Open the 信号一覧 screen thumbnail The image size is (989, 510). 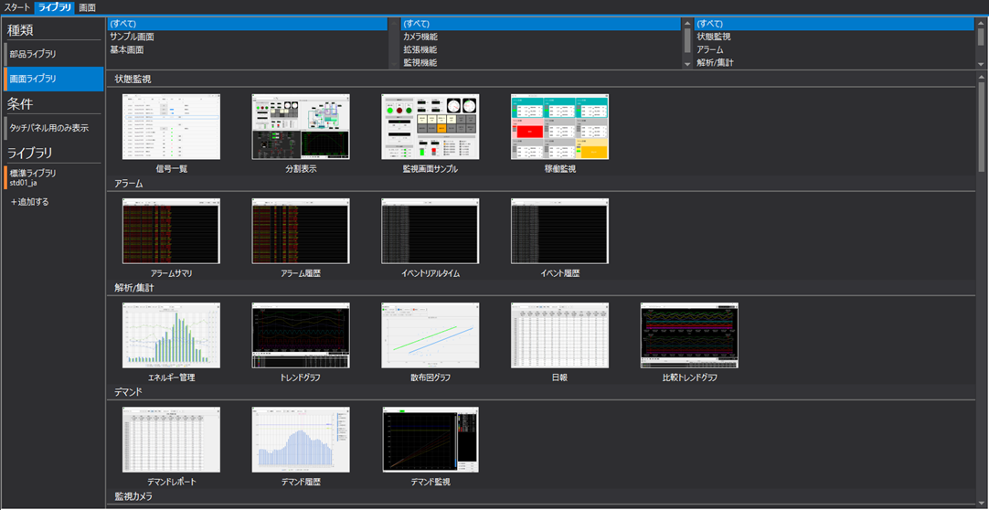171,127
